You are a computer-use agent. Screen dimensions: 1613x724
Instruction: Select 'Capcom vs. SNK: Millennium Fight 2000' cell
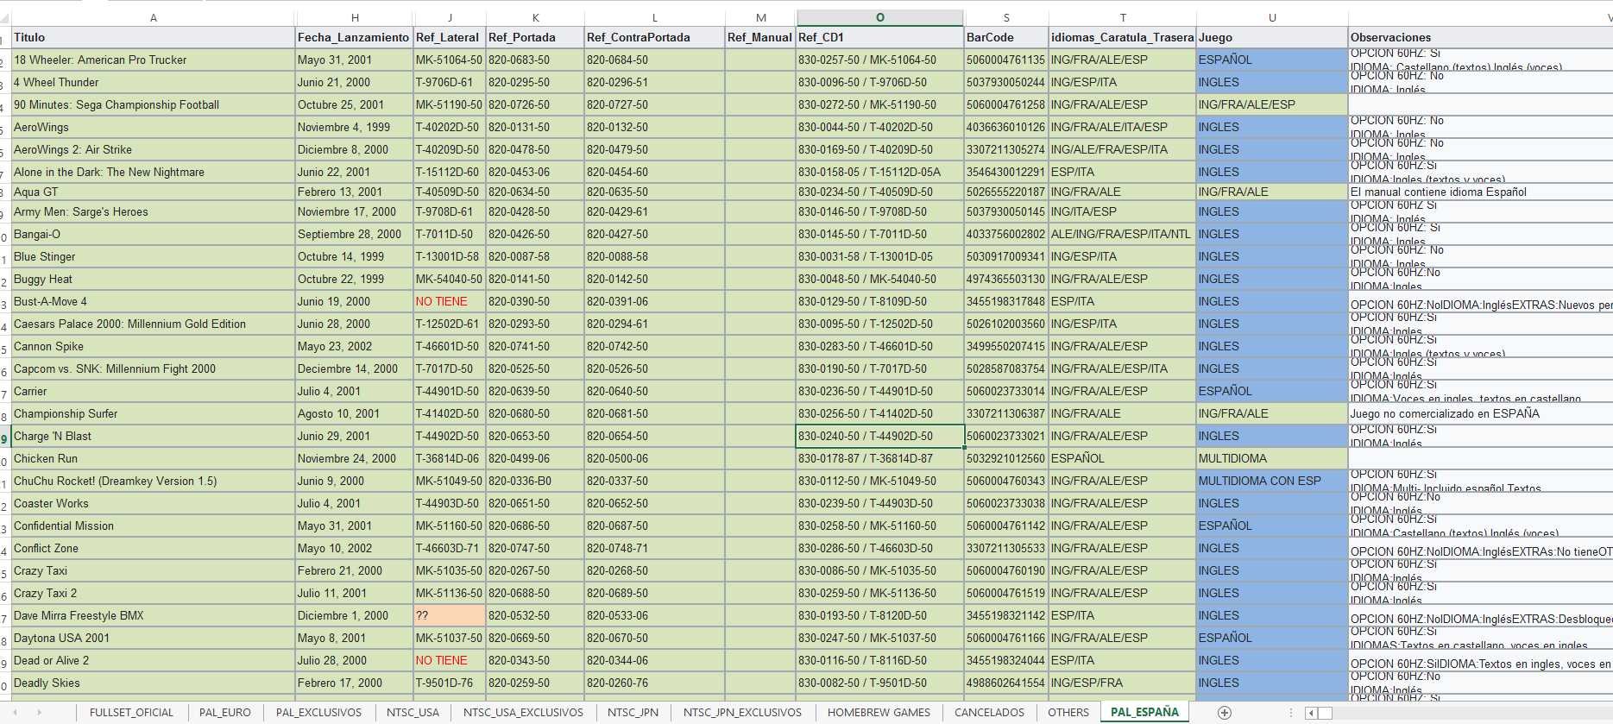(154, 368)
